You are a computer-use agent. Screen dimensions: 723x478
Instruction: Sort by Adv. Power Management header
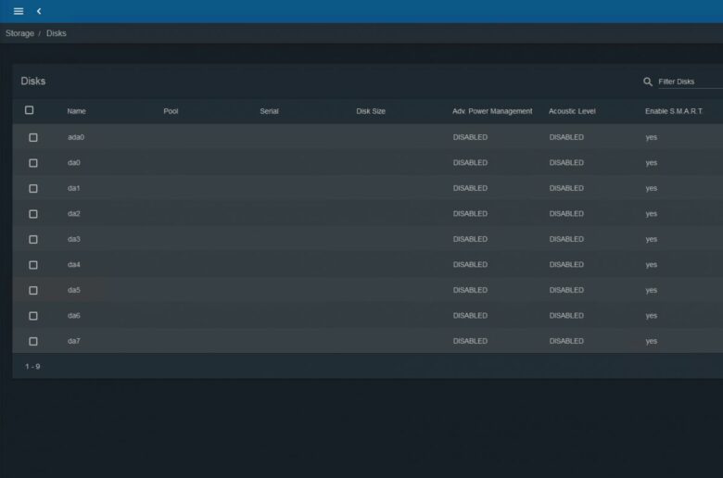click(492, 111)
